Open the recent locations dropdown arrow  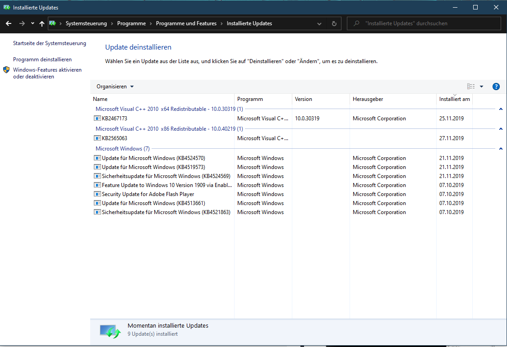[x=32, y=23]
